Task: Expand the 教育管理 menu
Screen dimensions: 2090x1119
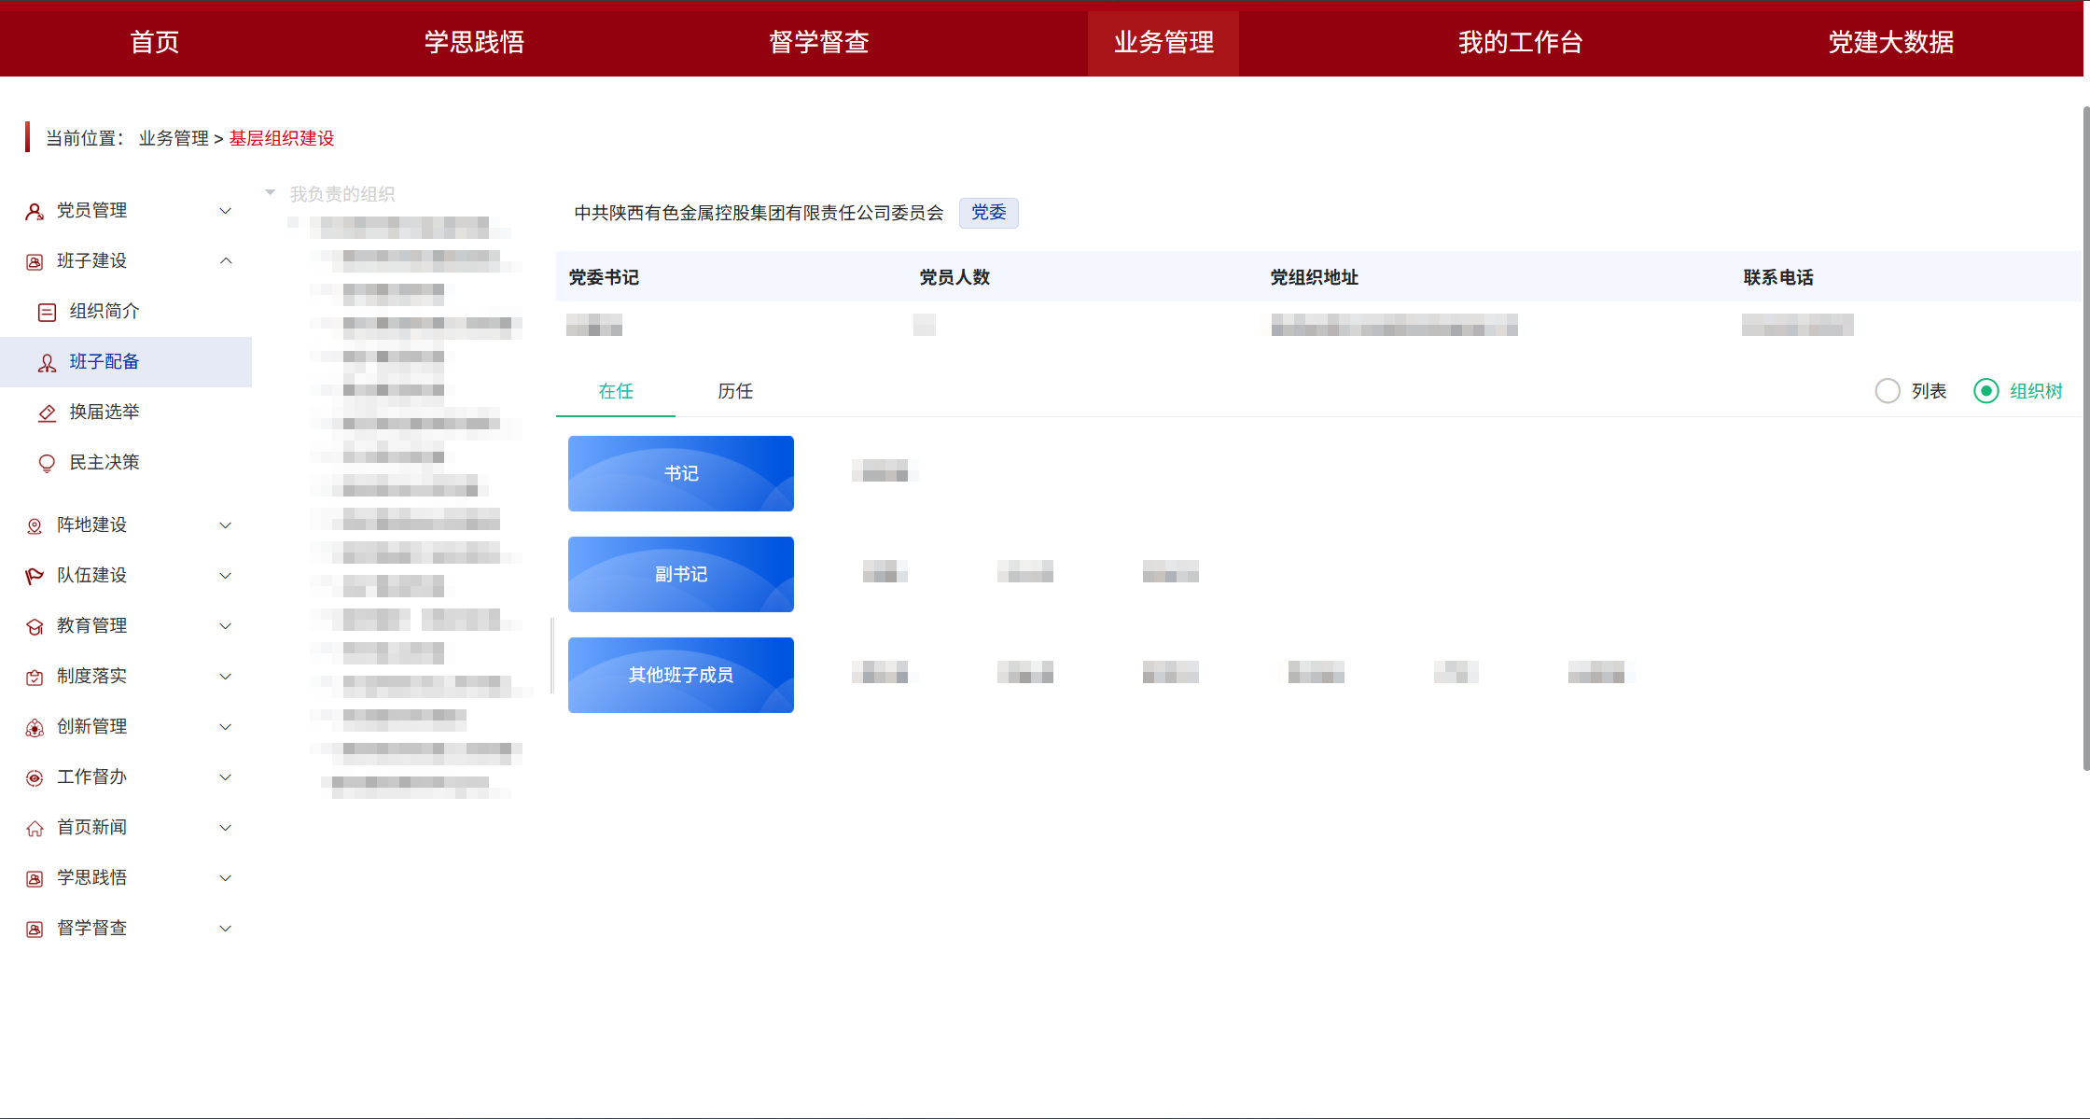Action: tap(225, 625)
